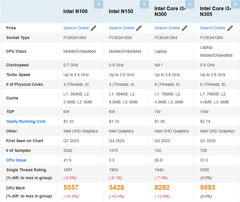240x202 pixels.
Task: Close the Intel Core i3-N300 column
Action: pos(190,4)
